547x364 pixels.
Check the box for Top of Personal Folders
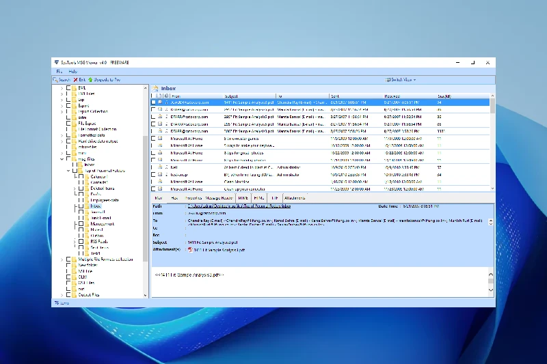tap(75, 171)
